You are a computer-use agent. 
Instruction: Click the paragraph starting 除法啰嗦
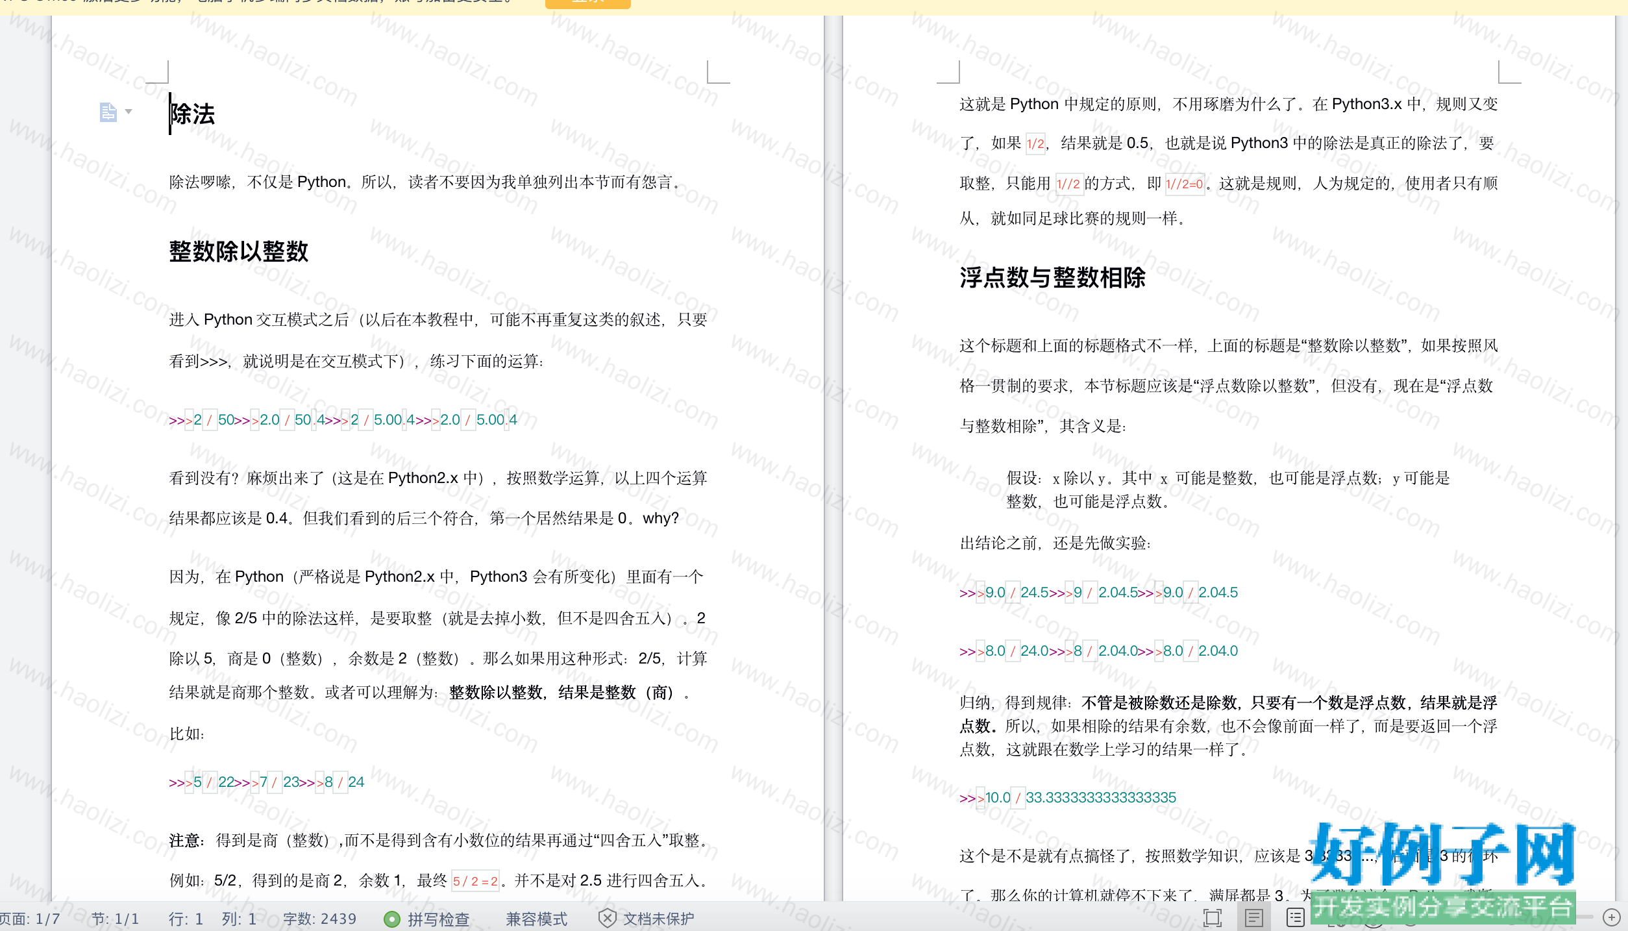click(x=426, y=182)
